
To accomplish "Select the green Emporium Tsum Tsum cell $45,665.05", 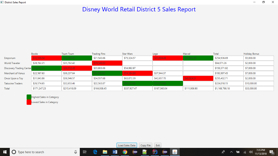I will click(77, 58).
